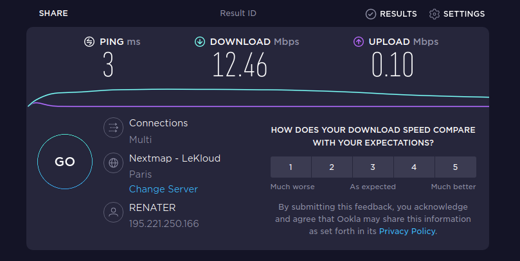
Task: Toggle the Multi connections mode
Action: coord(140,140)
